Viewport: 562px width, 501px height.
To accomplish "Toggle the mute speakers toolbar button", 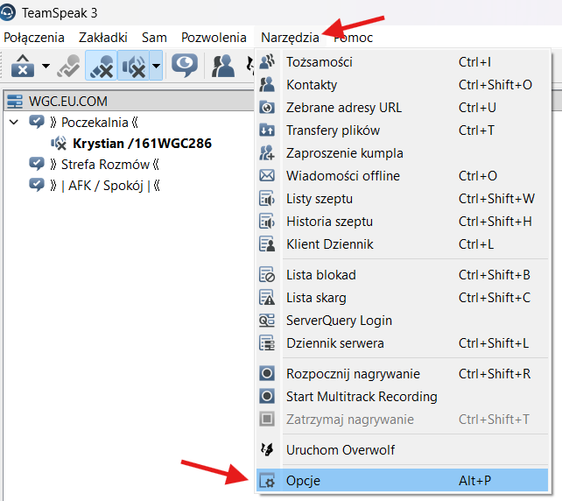I will pos(133,66).
